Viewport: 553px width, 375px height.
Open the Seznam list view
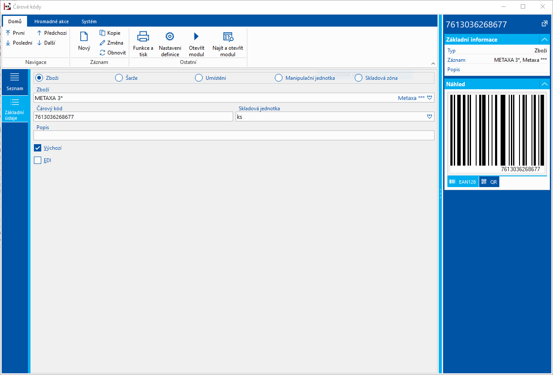(x=15, y=82)
